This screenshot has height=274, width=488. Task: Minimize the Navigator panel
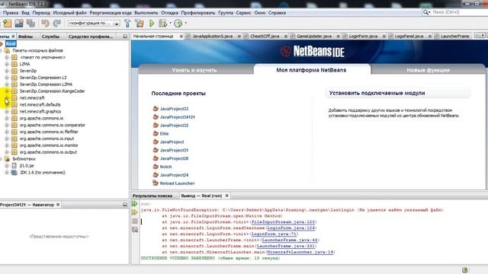pos(125,205)
